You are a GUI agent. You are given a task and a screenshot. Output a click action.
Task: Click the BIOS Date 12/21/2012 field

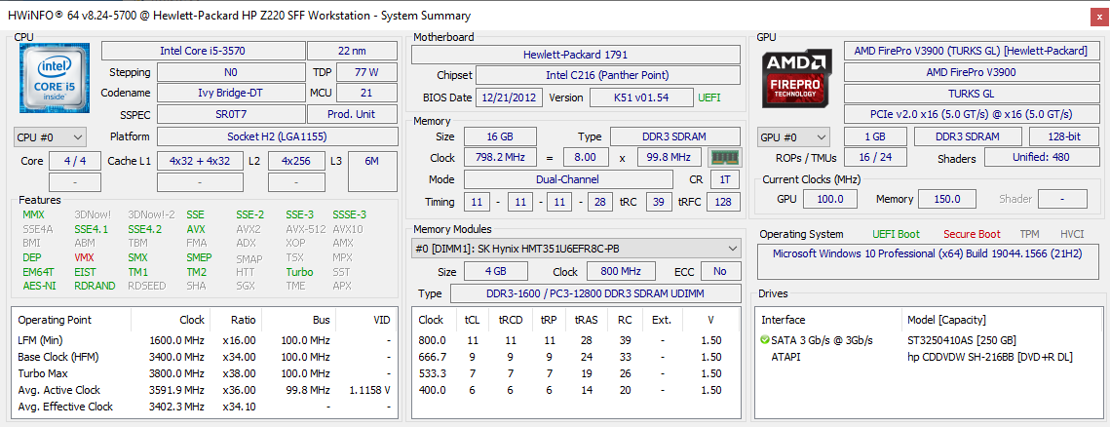[x=509, y=97]
